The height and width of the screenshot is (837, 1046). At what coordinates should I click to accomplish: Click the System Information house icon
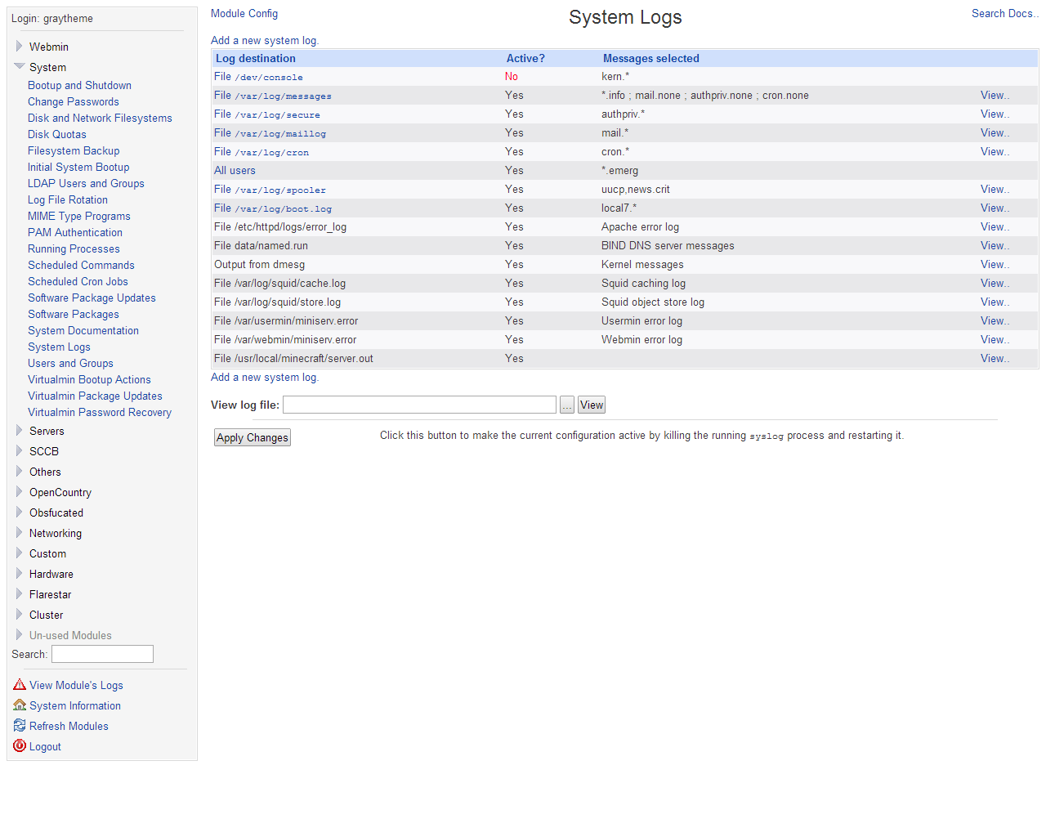click(x=20, y=705)
